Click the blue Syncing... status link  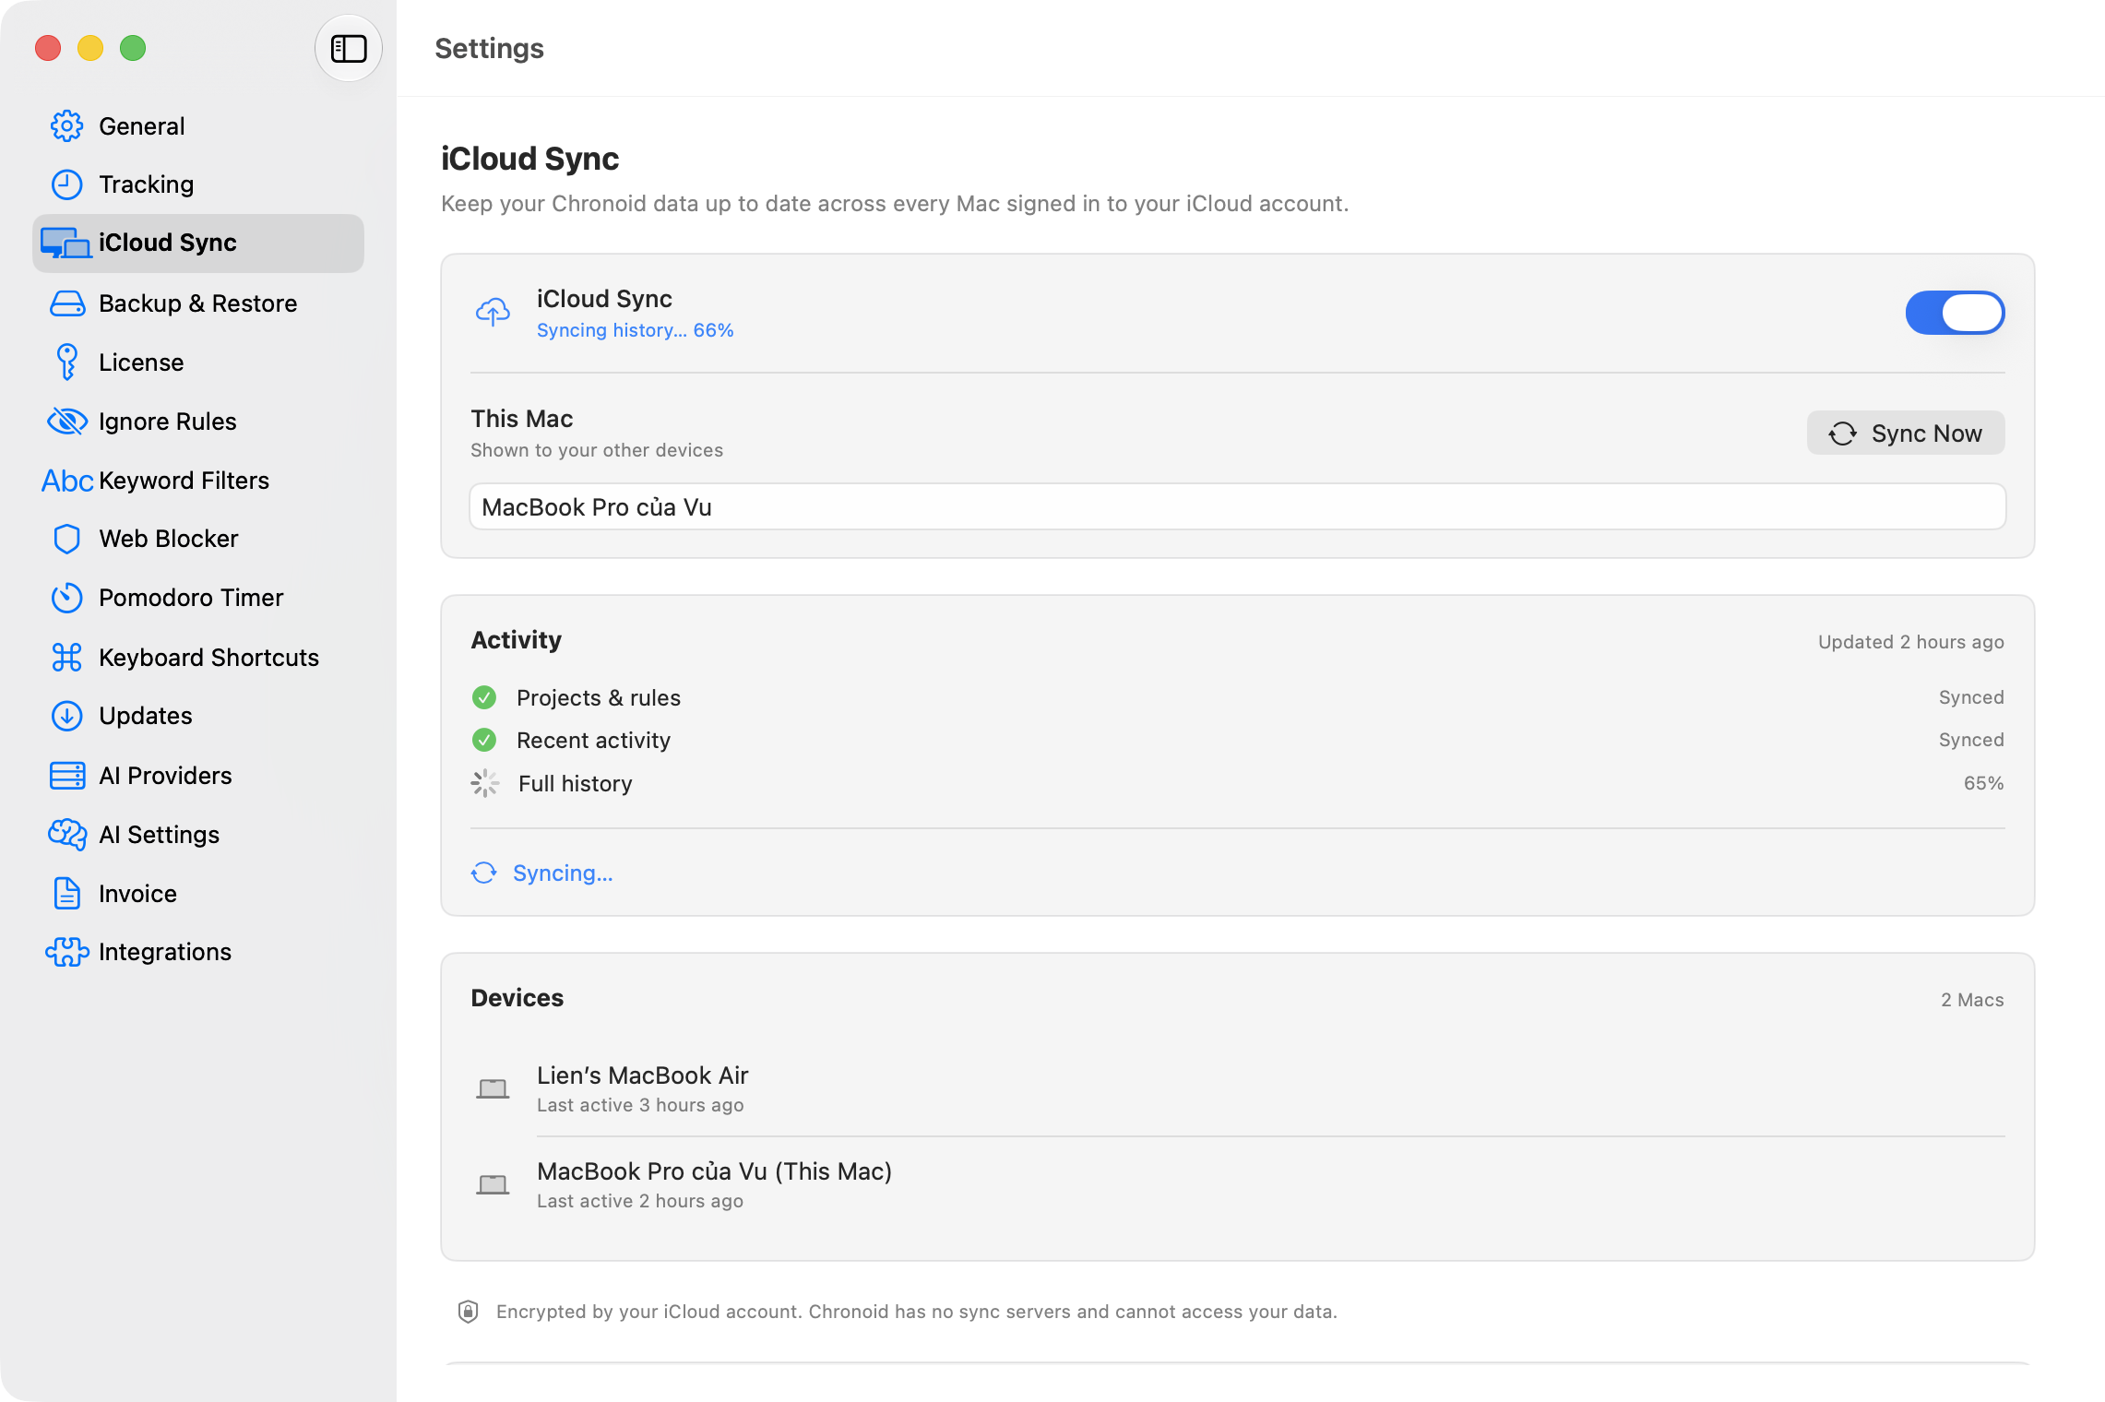[x=563, y=873]
